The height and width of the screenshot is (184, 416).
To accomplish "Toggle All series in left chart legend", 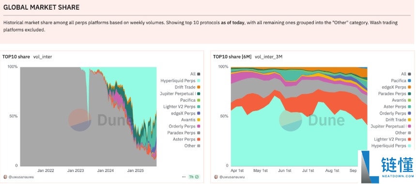I will [195, 74].
